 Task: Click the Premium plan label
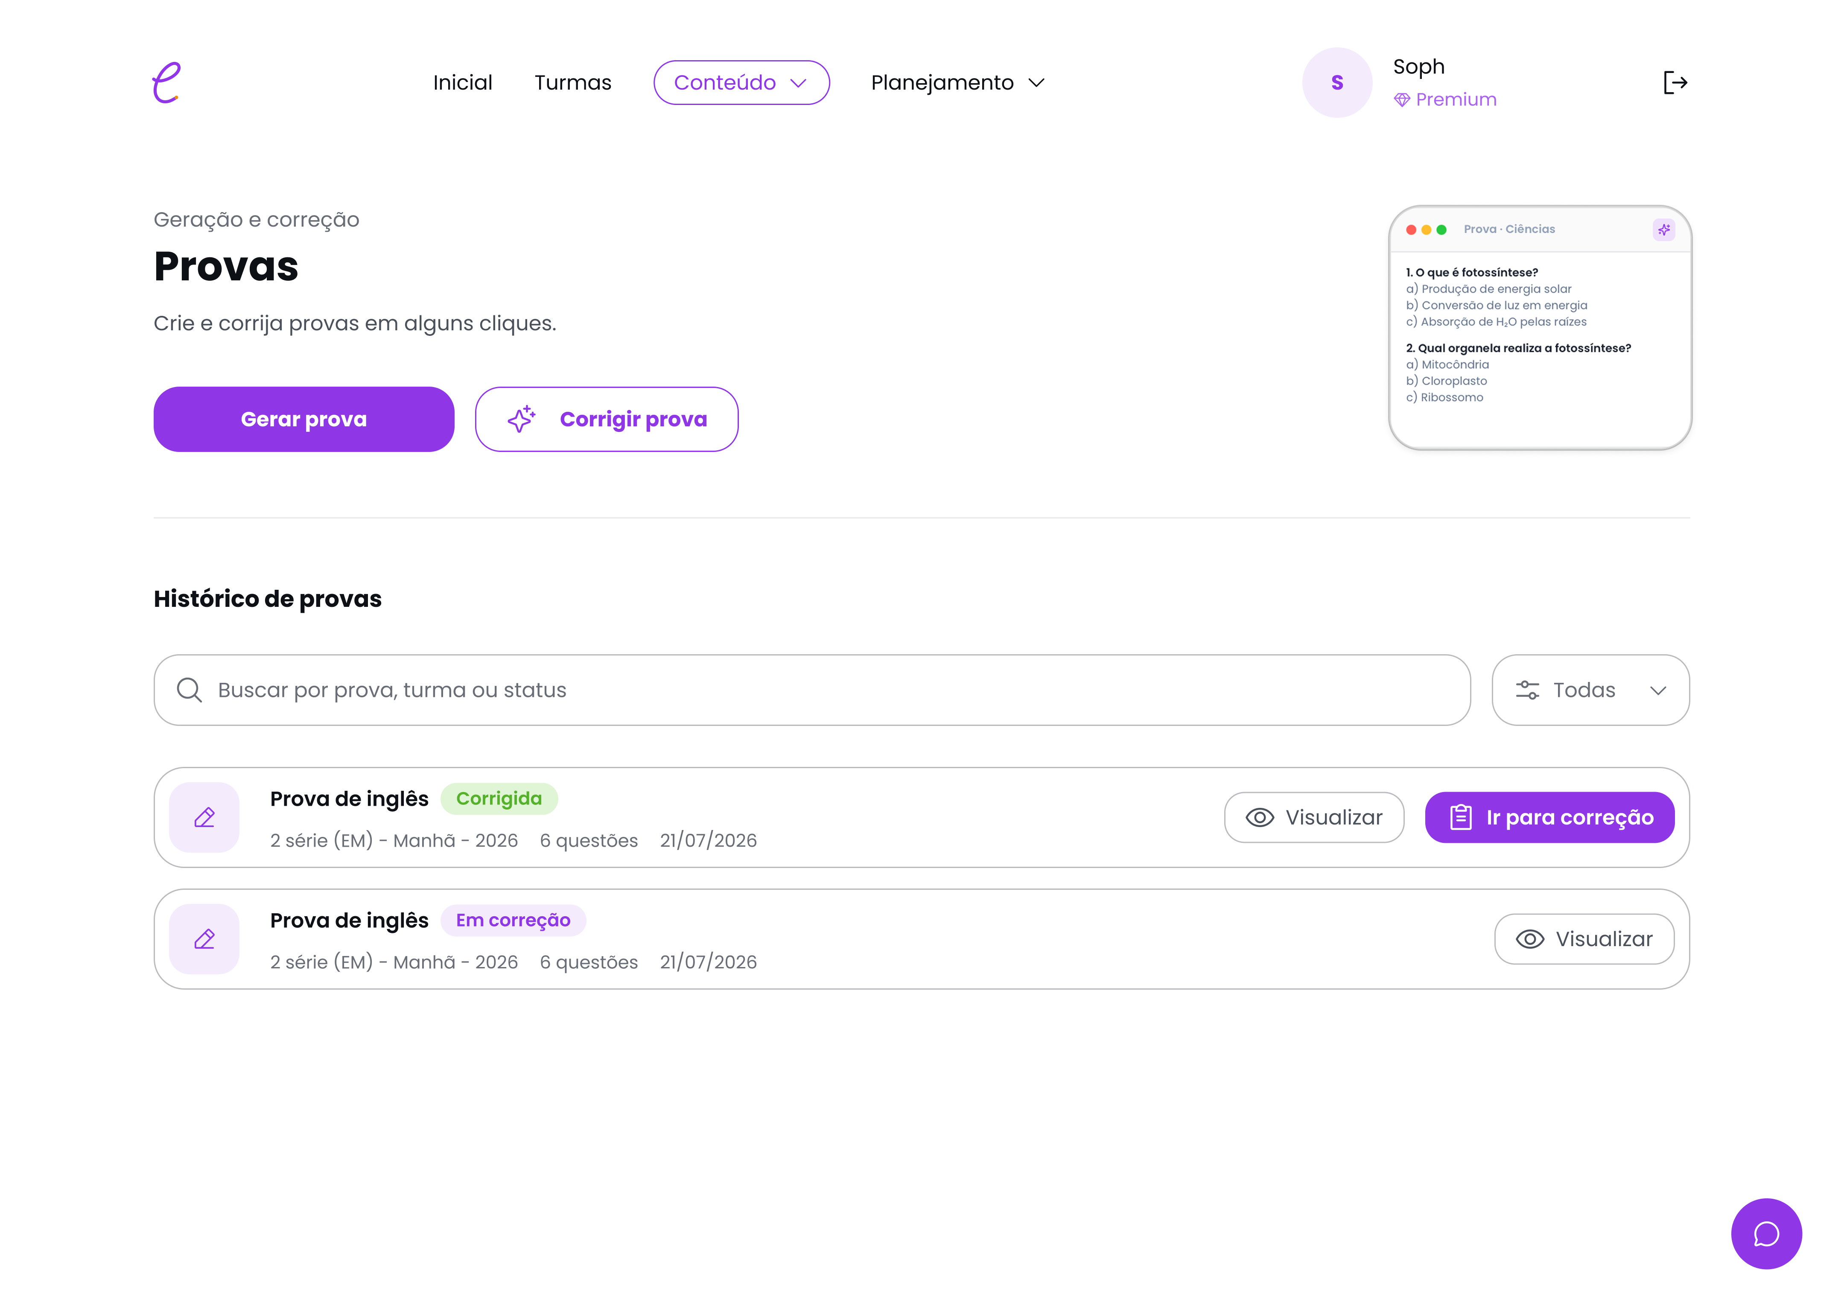(x=1456, y=99)
